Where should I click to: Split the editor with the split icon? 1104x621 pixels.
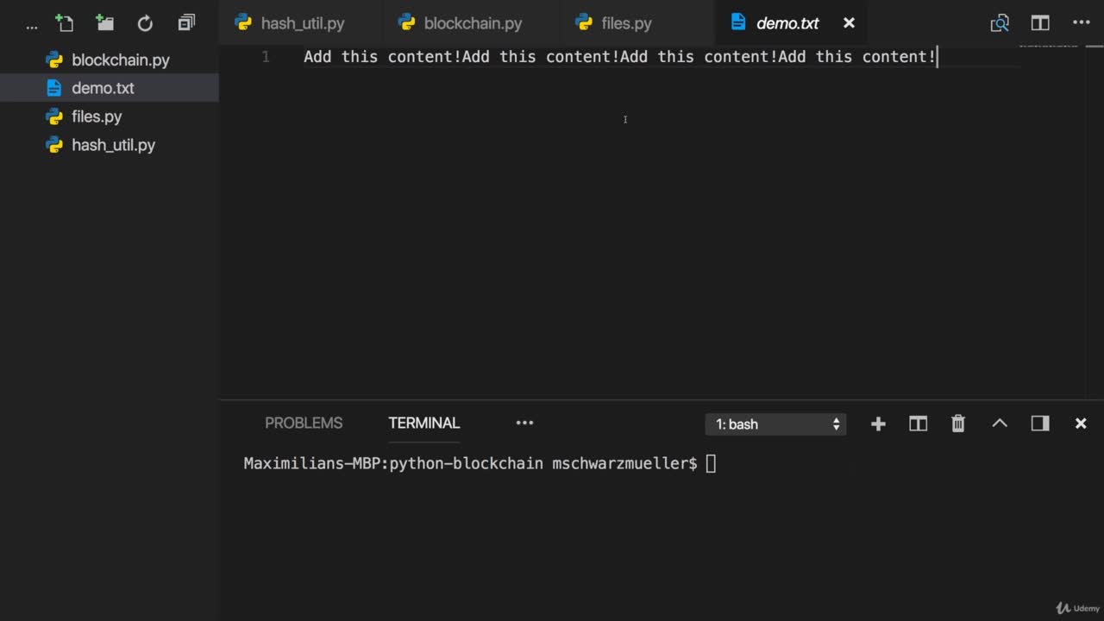tap(1040, 23)
